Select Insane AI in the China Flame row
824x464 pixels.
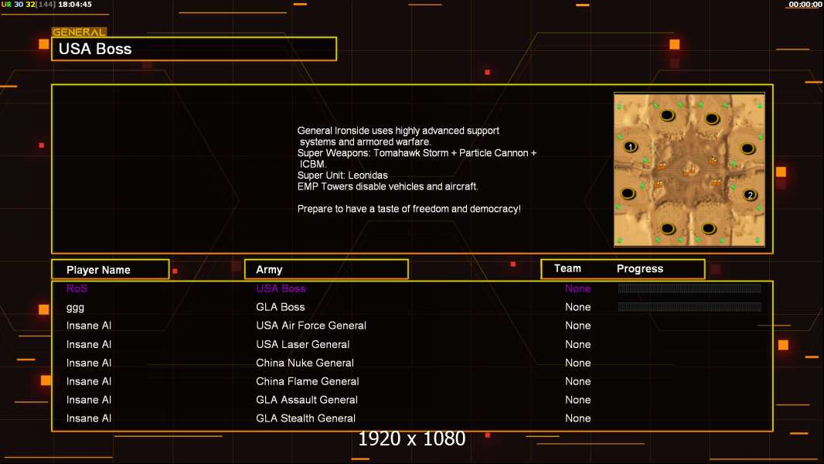click(x=89, y=381)
